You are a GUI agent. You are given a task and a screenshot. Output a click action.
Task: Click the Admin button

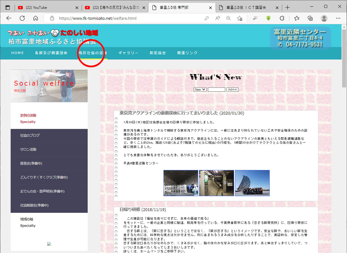tap(232, 89)
